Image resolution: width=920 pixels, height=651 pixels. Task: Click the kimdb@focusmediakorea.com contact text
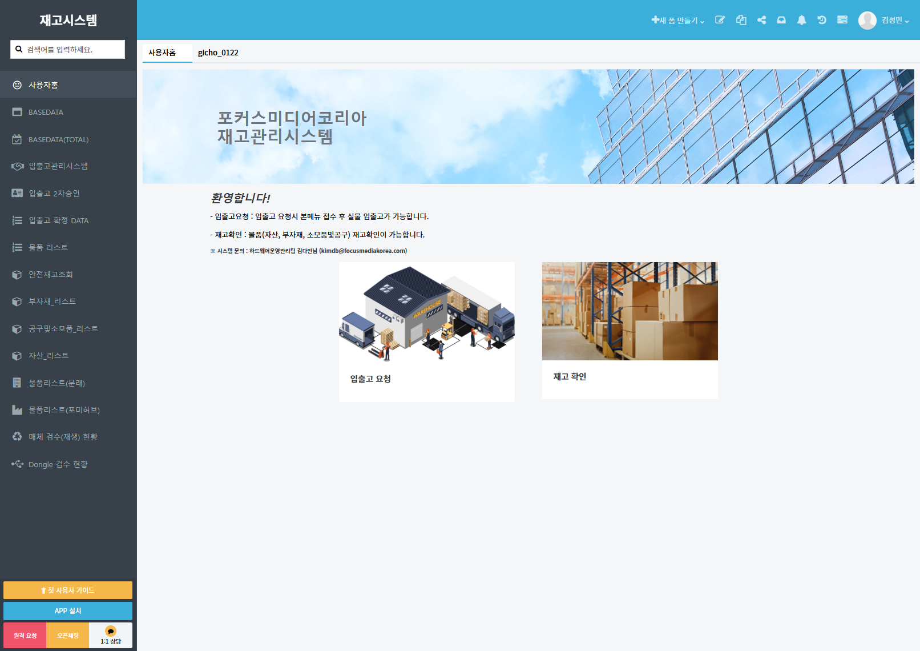(363, 251)
